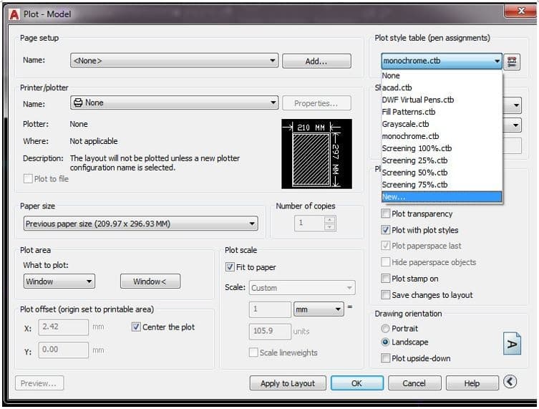Click the collapse options arrow icon
The width and height of the screenshot is (539, 409).
click(510, 382)
